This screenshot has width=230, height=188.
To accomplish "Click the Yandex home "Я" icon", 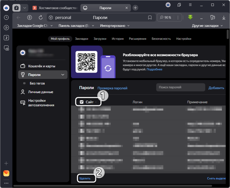I will pos(30,17).
